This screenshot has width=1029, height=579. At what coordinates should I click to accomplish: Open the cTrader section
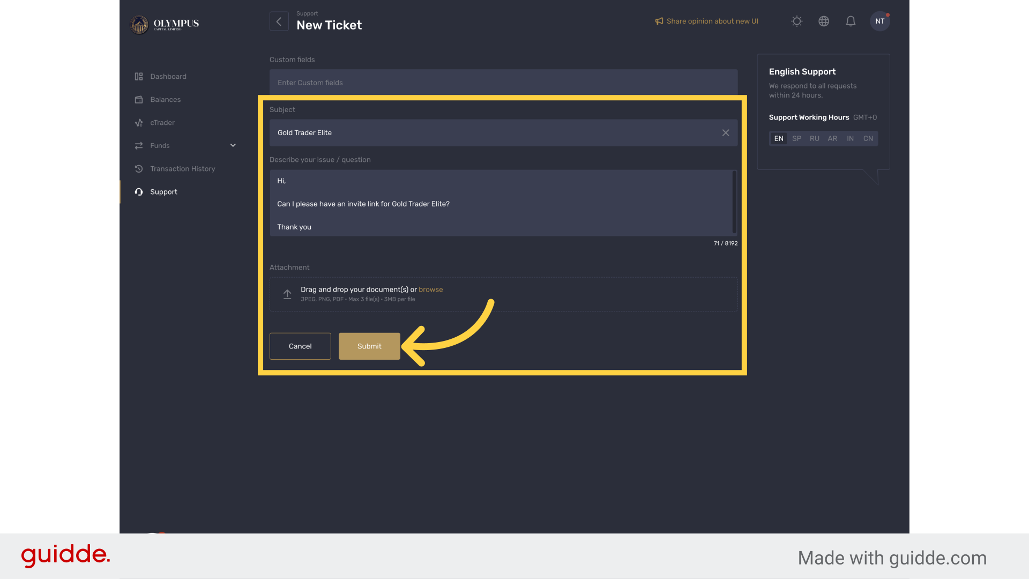[x=162, y=123]
